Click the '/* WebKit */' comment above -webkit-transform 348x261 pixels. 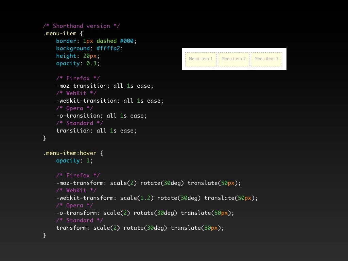click(x=76, y=190)
